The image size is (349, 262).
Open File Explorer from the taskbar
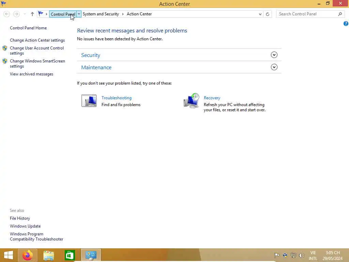(48, 255)
